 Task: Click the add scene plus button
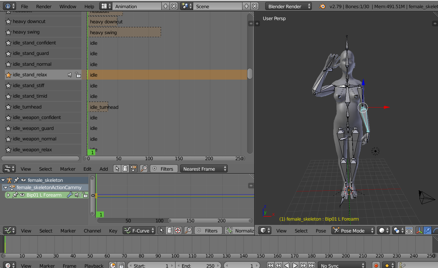(246, 6)
